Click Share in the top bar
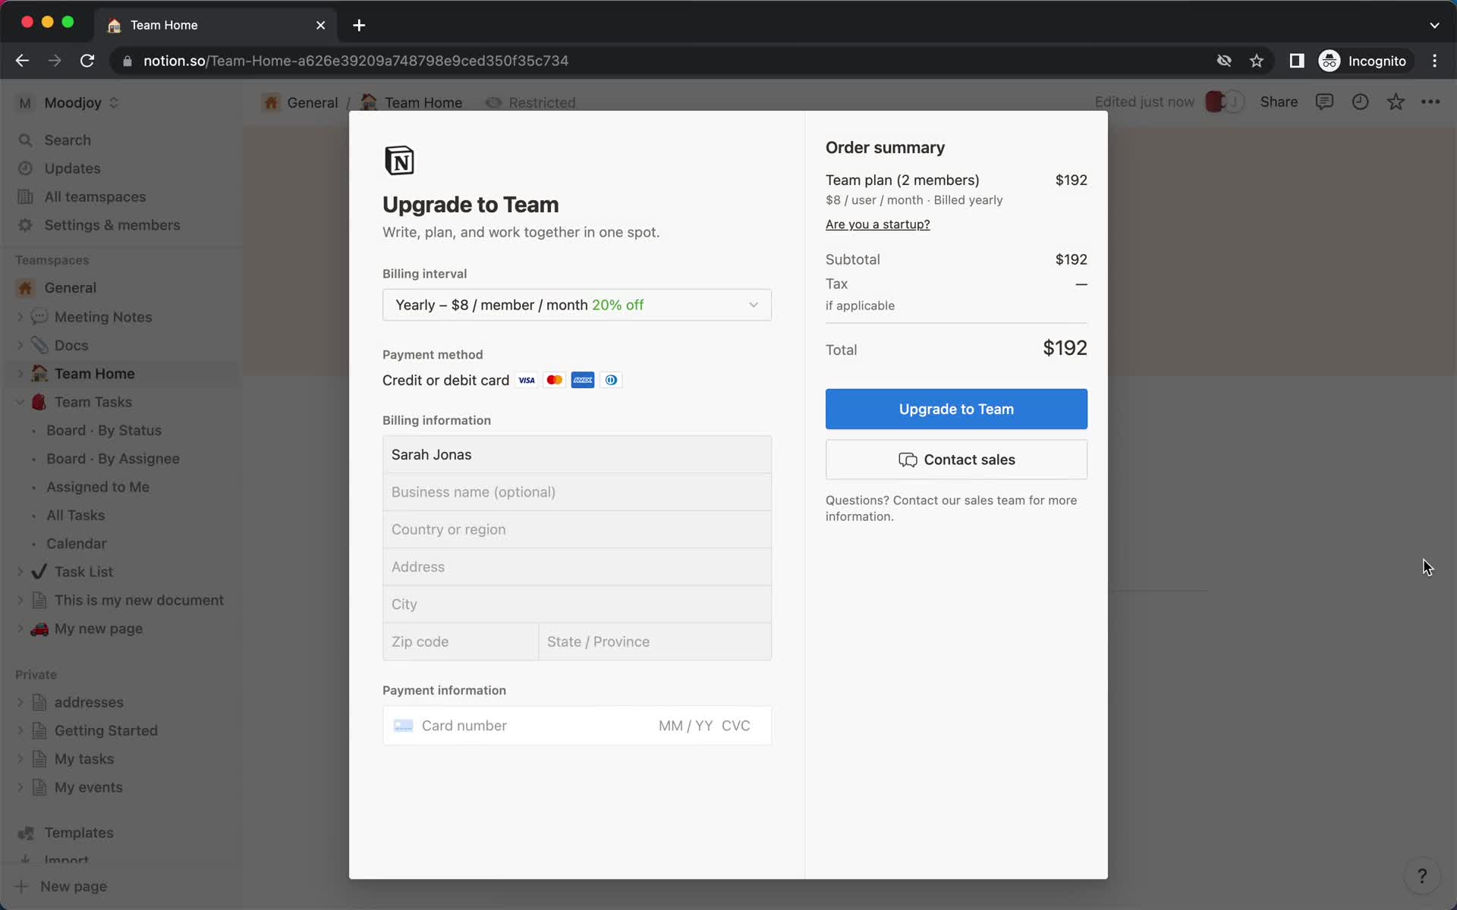 [1279, 102]
